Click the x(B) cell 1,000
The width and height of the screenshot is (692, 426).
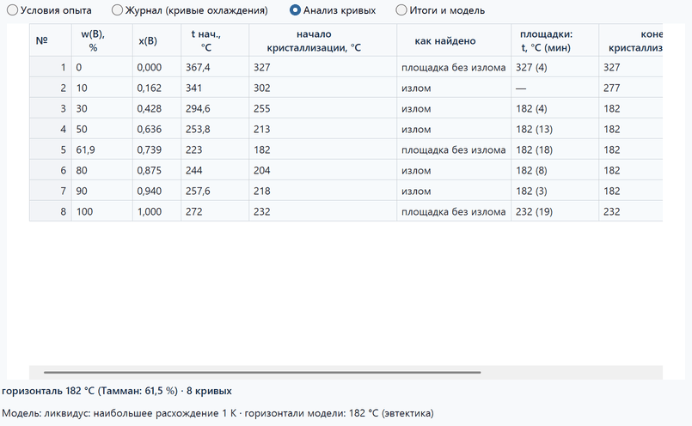[156, 211]
